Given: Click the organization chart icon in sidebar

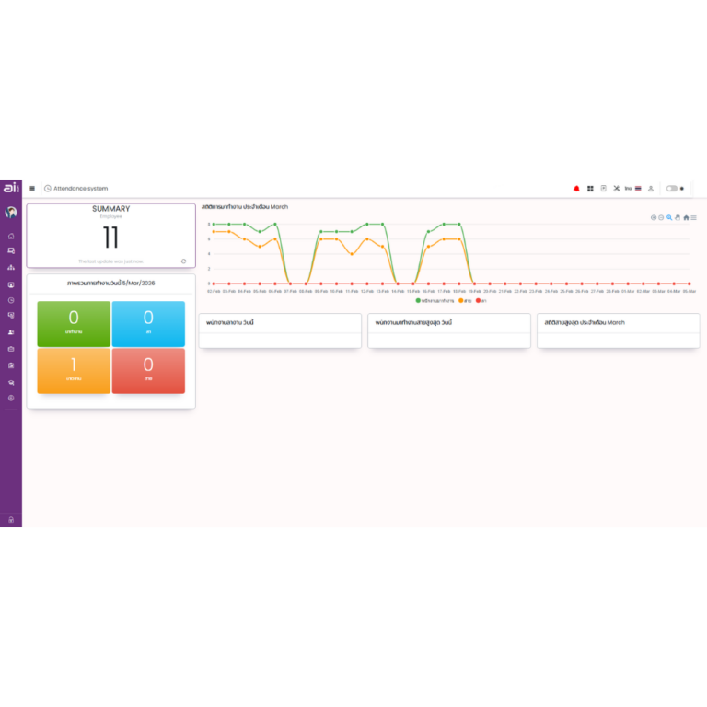Looking at the screenshot, I should (x=11, y=268).
